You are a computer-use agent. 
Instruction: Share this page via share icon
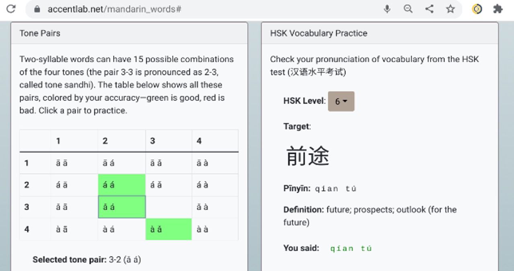430,9
